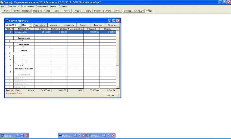The image size is (231, 139).
Task: Restore the minimized Касса window
Action: [17, 135]
